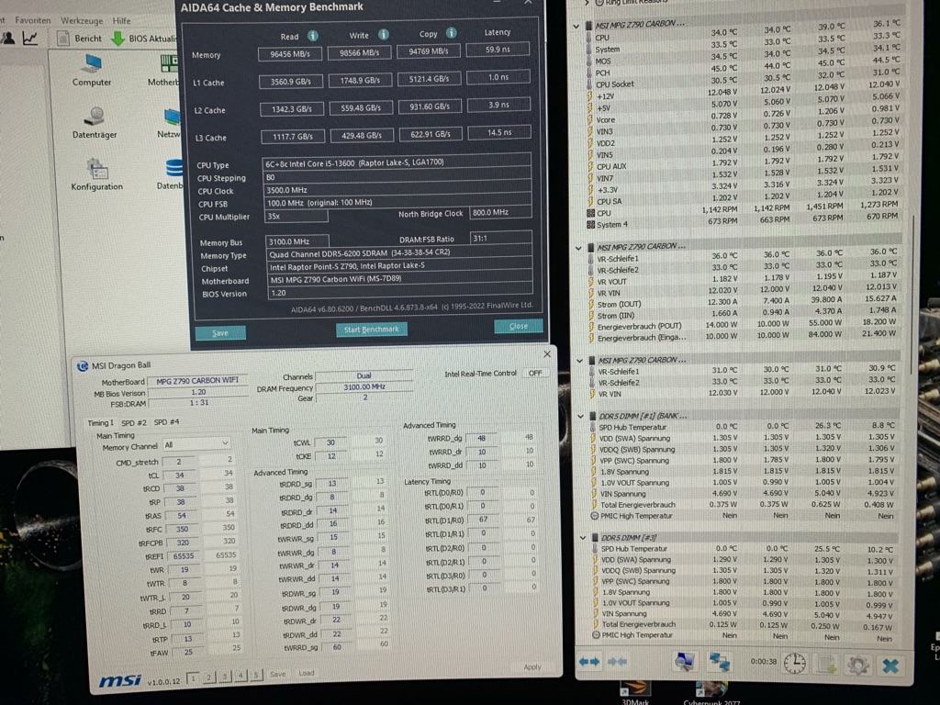Image resolution: width=940 pixels, height=705 pixels.
Task: Select profile slot 4 in MSI Dragon Ball
Action: [241, 676]
